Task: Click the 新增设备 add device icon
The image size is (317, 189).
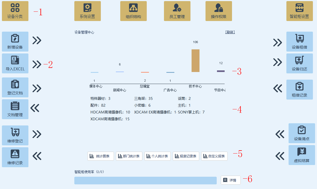Action: coord(15,41)
